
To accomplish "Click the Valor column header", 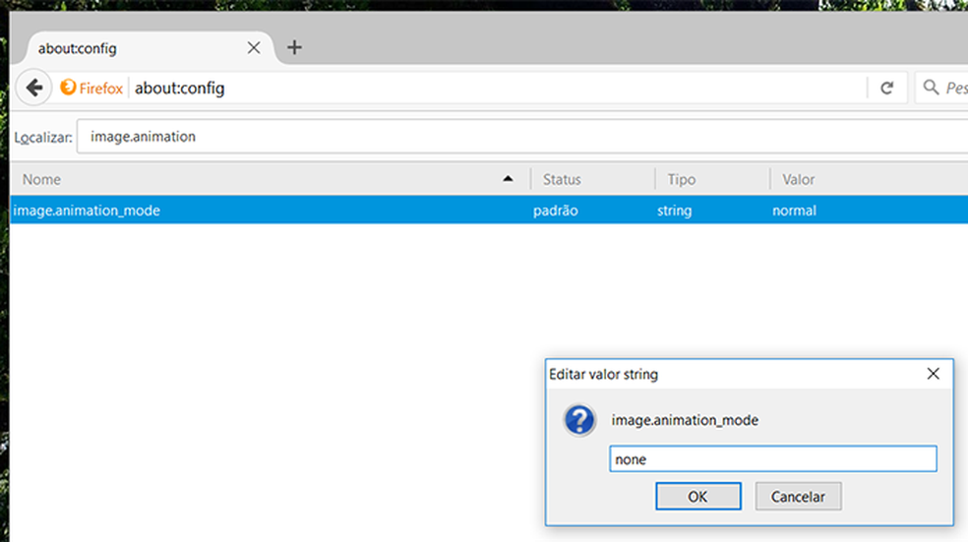I will pyautogui.click(x=870, y=180).
